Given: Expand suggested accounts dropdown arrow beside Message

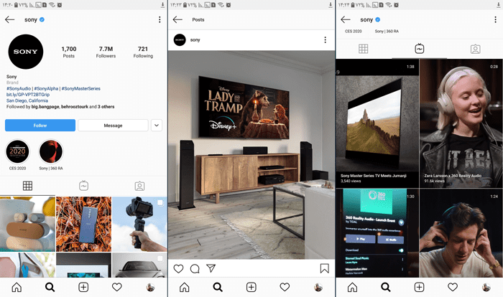Looking at the screenshot, I should (157, 126).
